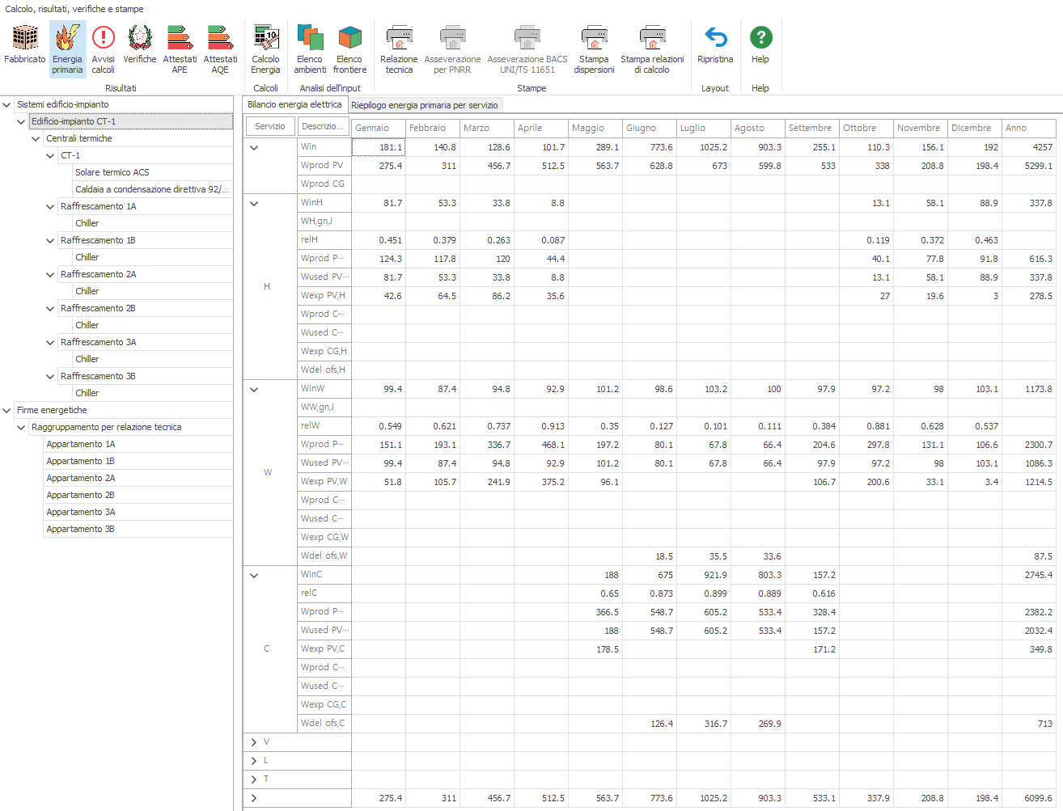The width and height of the screenshot is (1063, 811).
Task: Collapse Sistemi edificio-impianto tree node
Action: pyautogui.click(x=7, y=104)
